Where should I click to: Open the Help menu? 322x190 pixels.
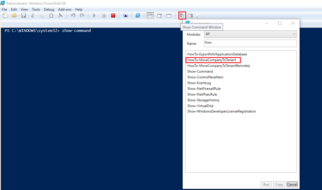79,9
